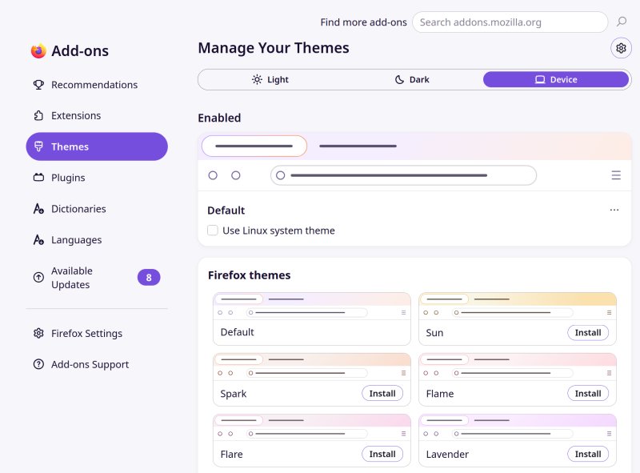Click the Add-ons Support question mark icon
Screen dimensions: 640x473
point(38,364)
